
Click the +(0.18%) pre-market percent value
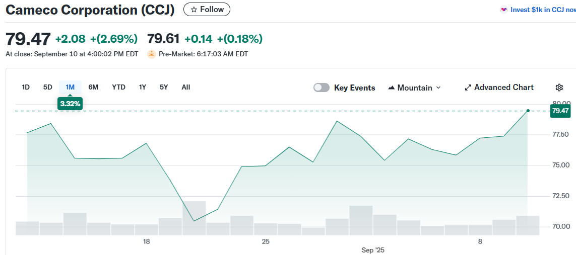click(240, 39)
